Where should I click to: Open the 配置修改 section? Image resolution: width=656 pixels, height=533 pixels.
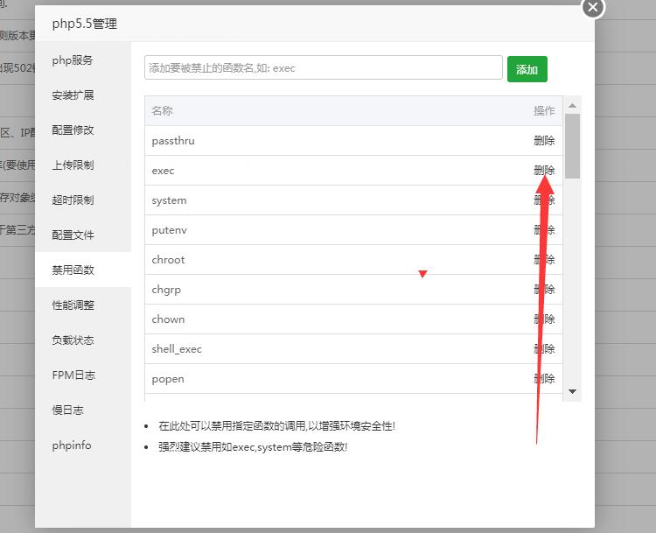pyautogui.click(x=73, y=130)
